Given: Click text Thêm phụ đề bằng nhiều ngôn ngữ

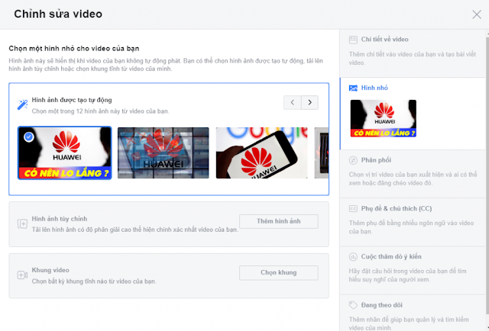Looking at the screenshot, I should pos(411,227).
